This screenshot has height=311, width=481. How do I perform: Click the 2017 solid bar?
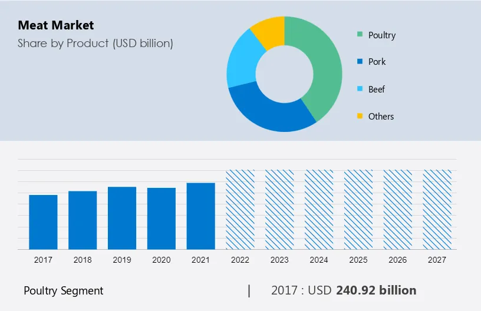(43, 222)
